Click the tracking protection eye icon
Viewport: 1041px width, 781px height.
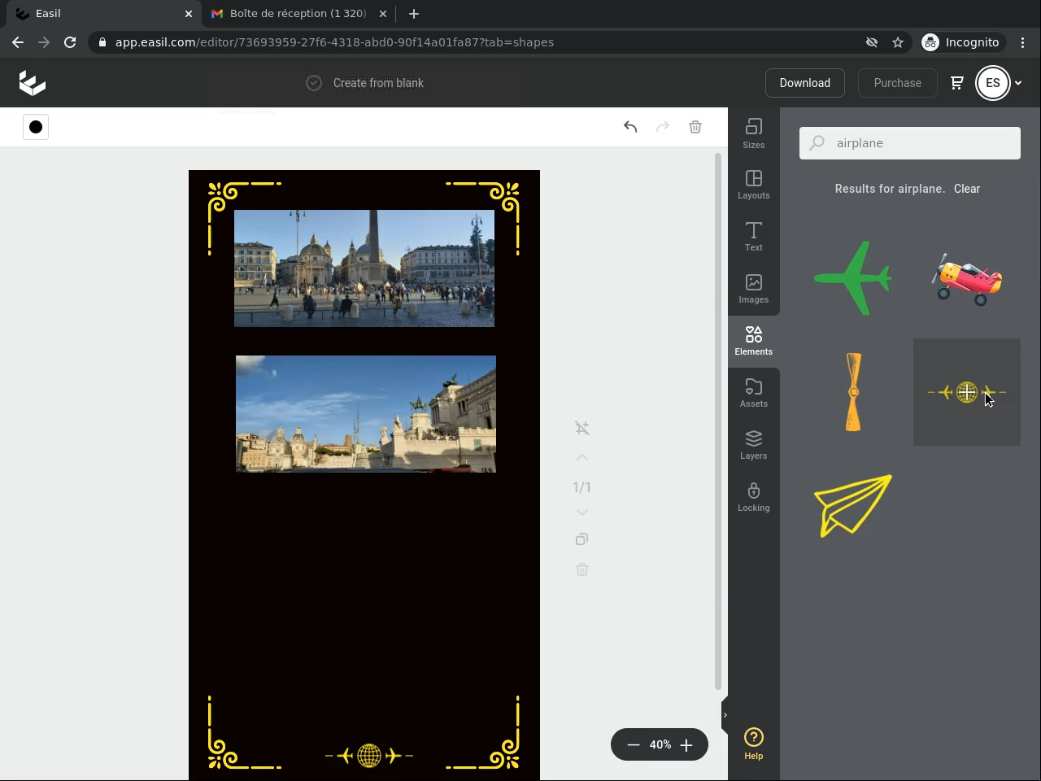click(x=872, y=42)
